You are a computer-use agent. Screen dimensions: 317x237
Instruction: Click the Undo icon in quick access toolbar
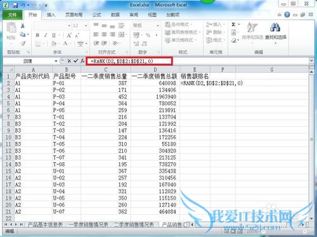(23, 5)
